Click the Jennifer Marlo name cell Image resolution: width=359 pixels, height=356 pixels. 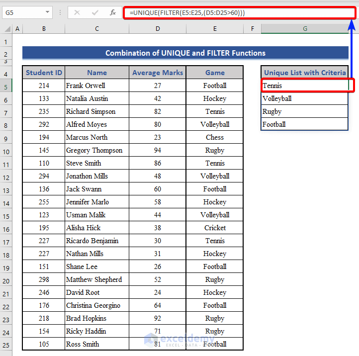(97, 202)
